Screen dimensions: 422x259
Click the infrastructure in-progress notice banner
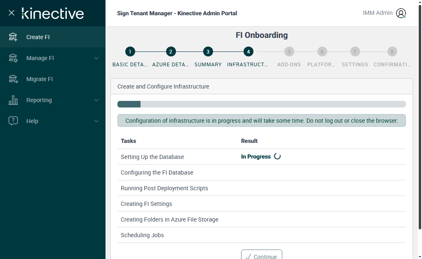(262, 121)
